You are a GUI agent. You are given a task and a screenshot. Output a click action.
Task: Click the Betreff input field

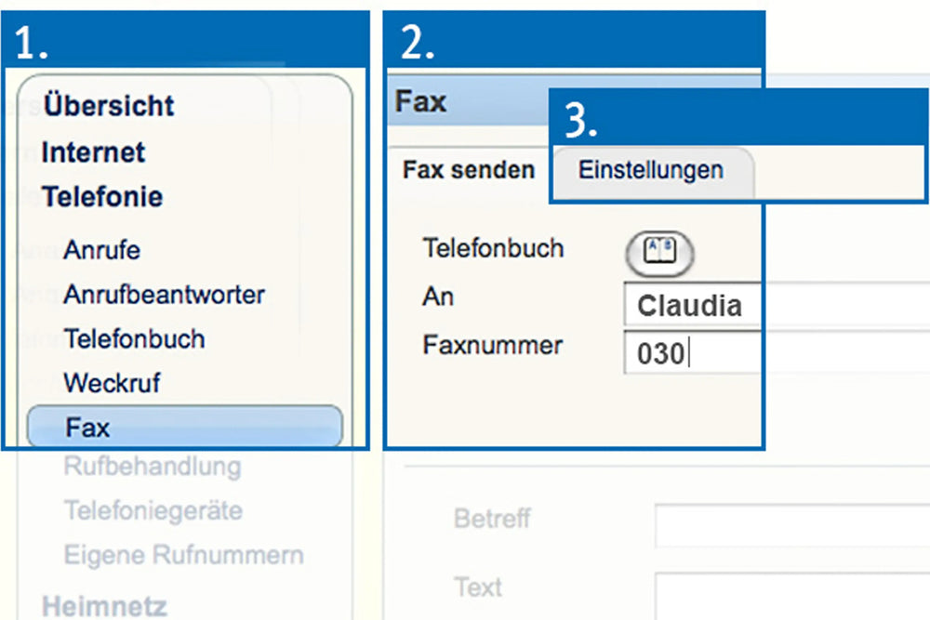coord(790,525)
